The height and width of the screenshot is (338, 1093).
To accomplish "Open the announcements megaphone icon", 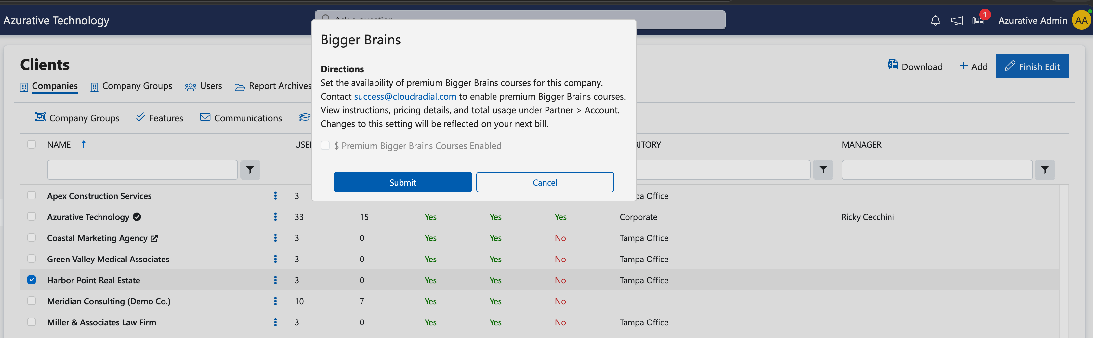I will [x=957, y=20].
